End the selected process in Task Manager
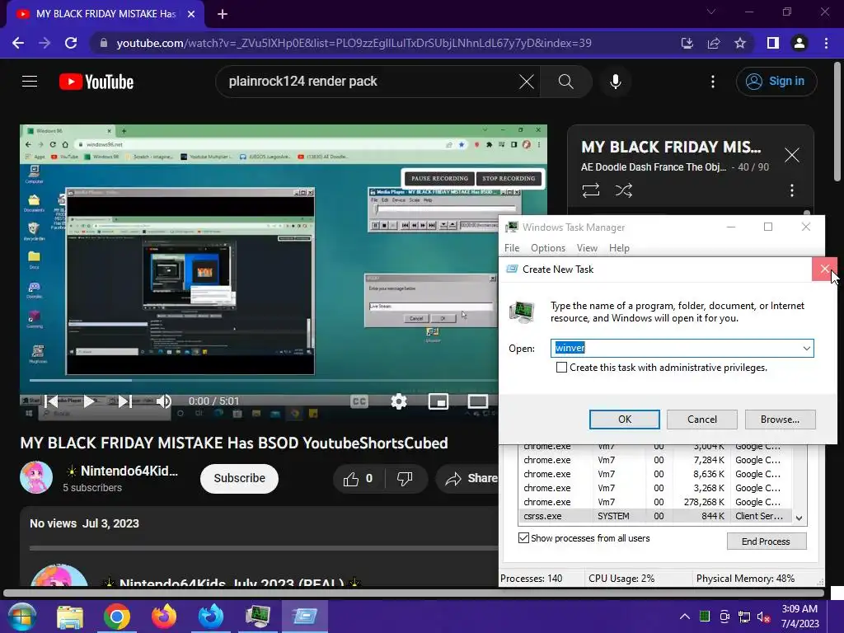The height and width of the screenshot is (633, 844). coord(767,541)
